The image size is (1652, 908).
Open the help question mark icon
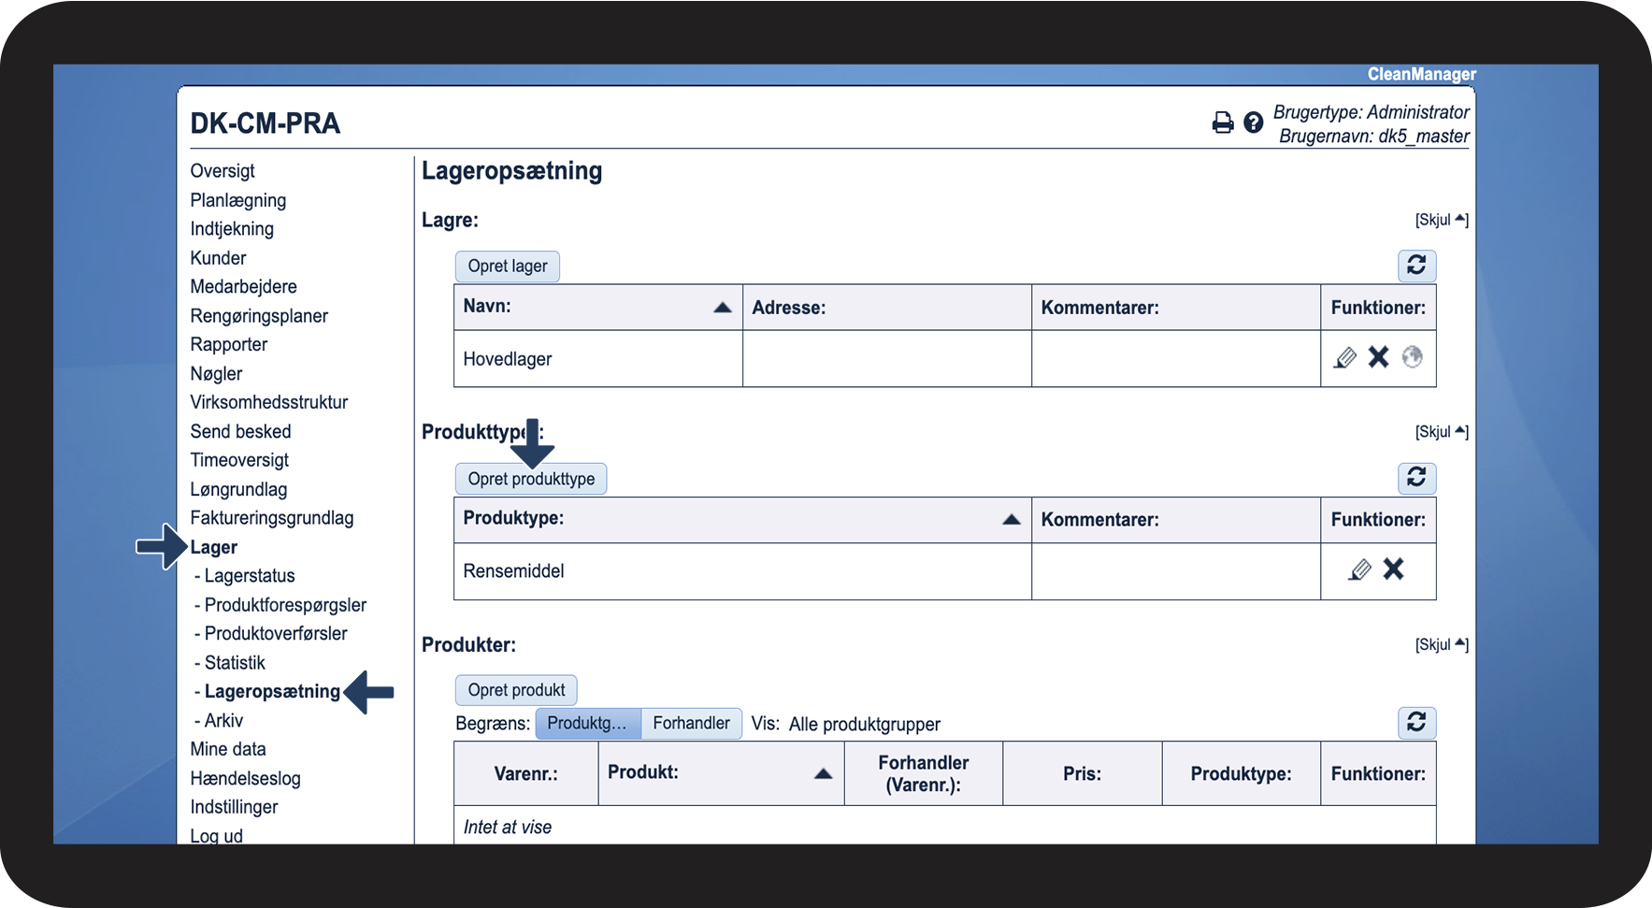click(1253, 123)
